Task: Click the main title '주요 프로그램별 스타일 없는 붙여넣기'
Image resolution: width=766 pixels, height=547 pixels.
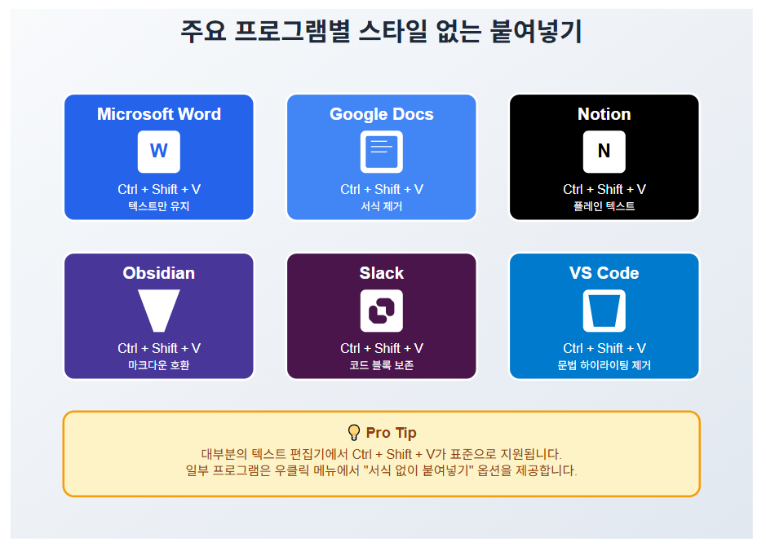Action: click(382, 31)
